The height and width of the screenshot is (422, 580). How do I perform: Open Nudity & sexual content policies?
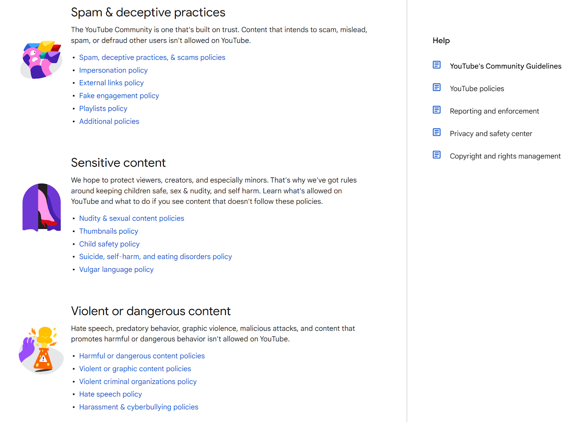[x=132, y=218]
